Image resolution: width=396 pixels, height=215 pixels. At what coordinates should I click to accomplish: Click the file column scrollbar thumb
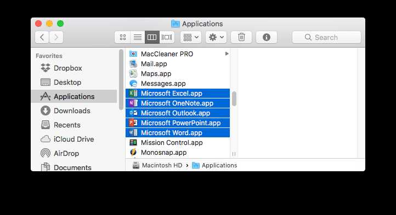pos(234,98)
